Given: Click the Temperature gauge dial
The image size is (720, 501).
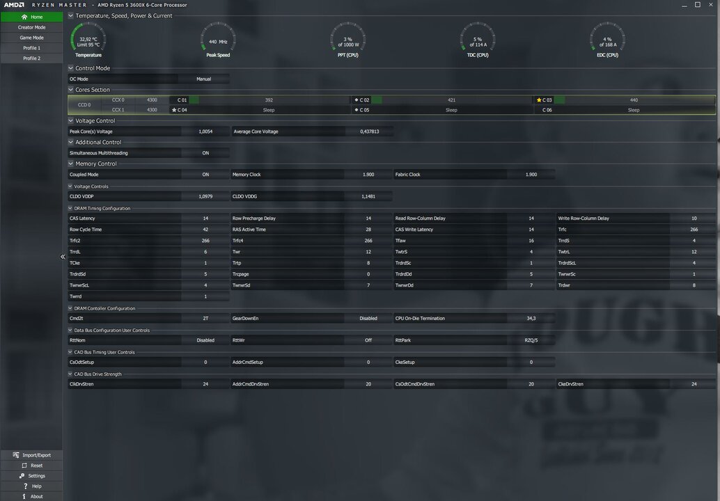Looking at the screenshot, I should 88,38.
